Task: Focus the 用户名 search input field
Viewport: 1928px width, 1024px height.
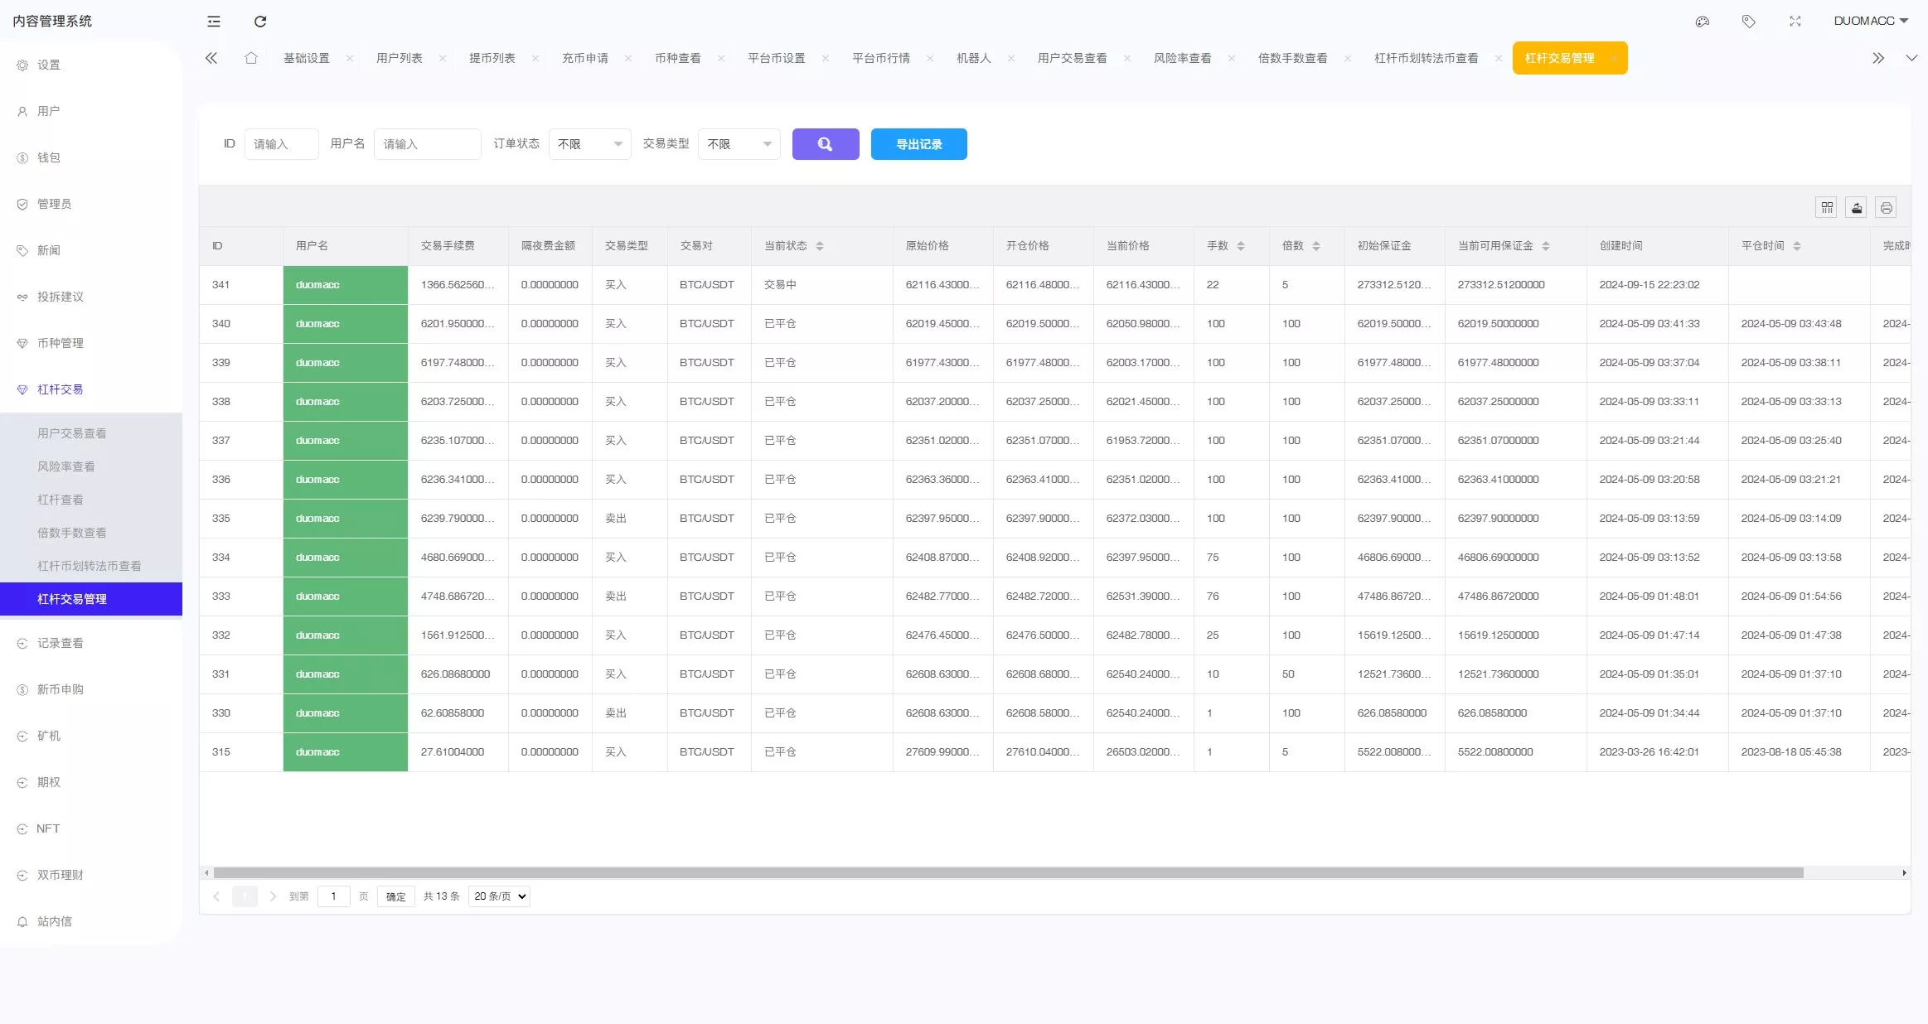Action: coord(427,144)
